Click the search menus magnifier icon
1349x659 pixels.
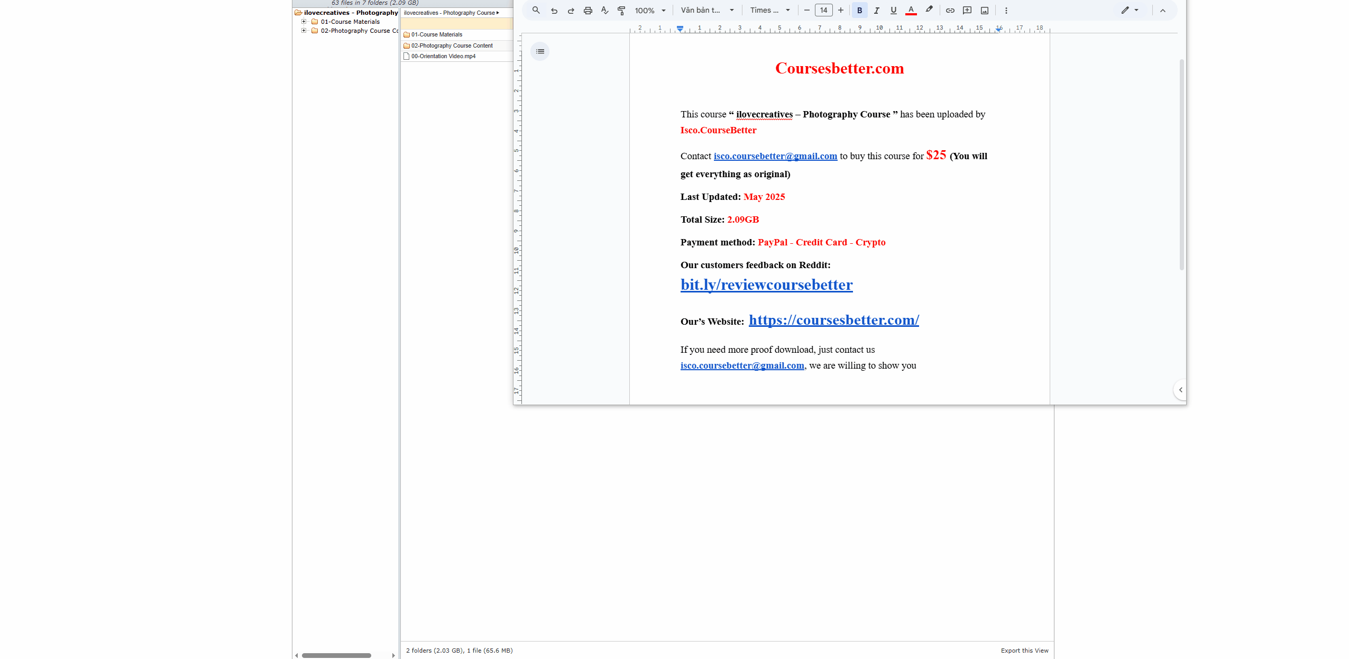536,10
